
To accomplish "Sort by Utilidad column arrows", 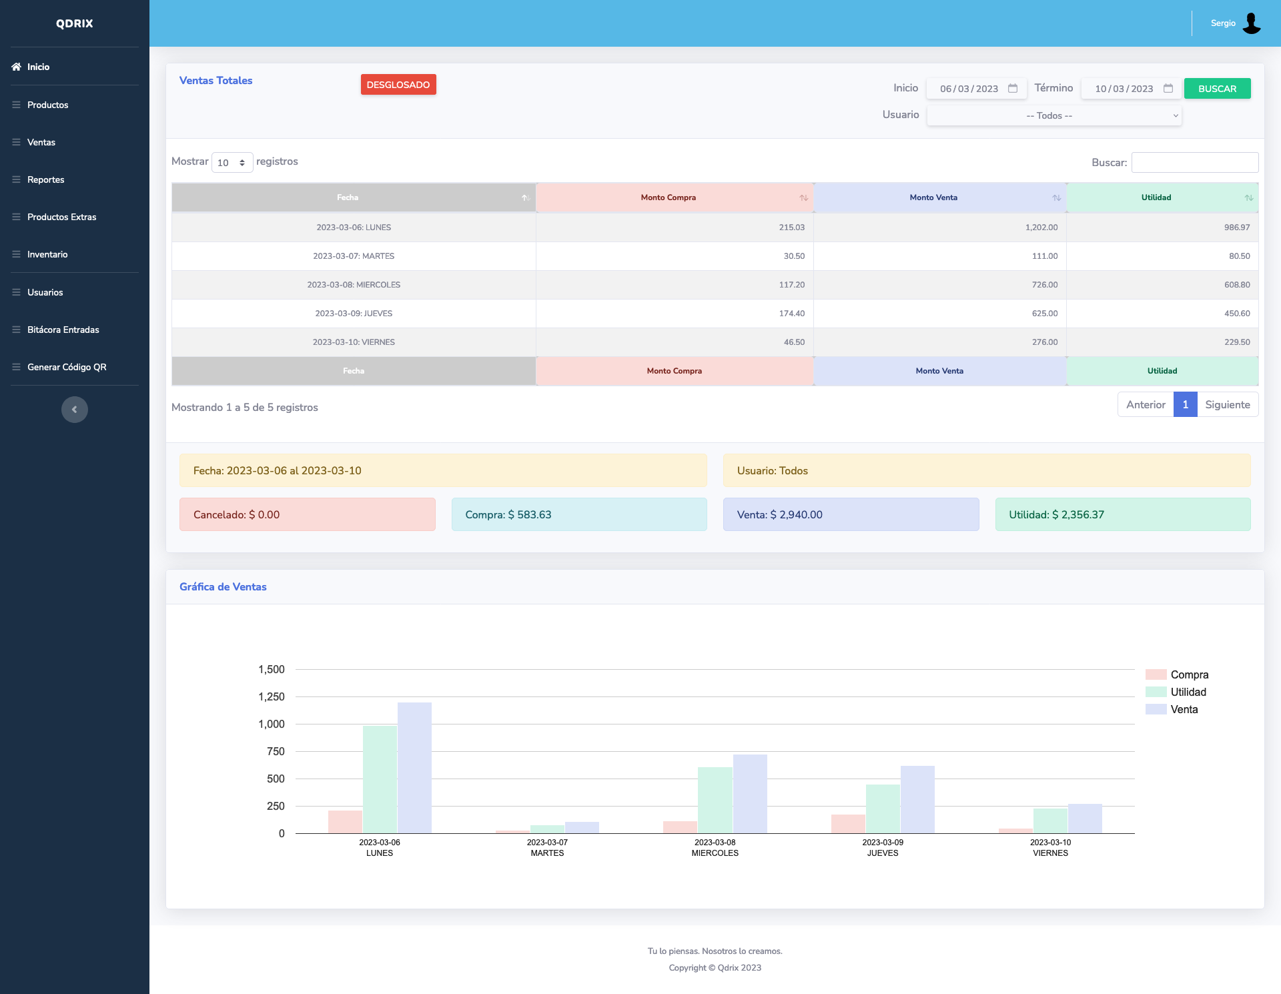I will click(x=1249, y=197).
